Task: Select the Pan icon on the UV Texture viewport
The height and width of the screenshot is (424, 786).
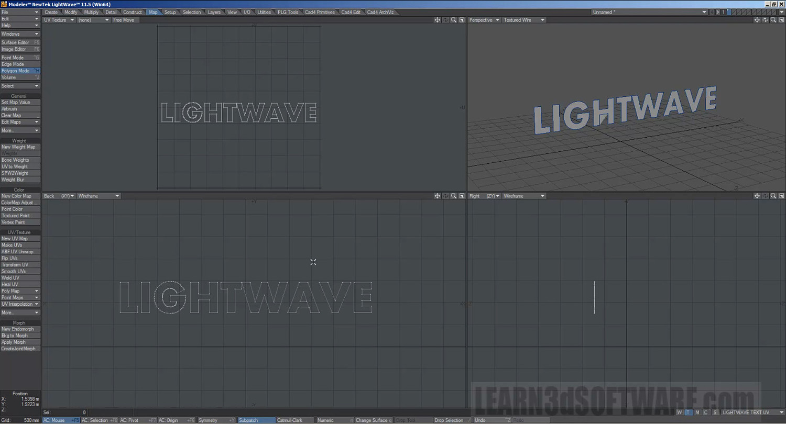Action: 438,19
